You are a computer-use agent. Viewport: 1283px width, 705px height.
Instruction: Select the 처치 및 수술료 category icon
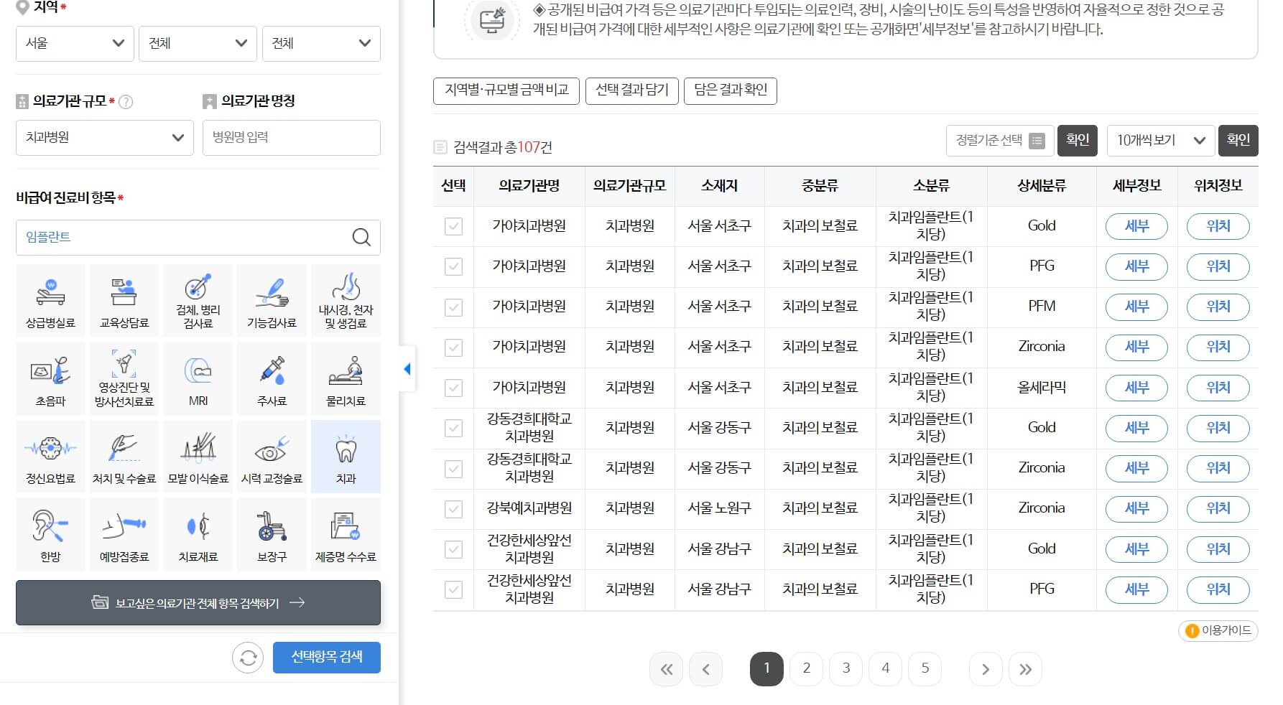click(x=124, y=457)
